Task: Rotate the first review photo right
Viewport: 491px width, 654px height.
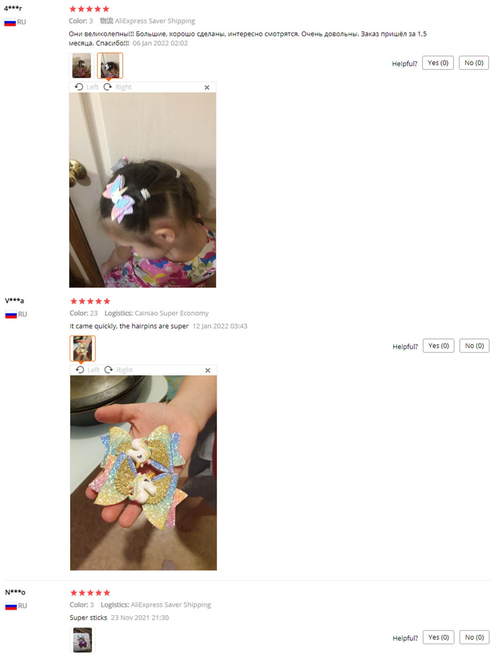Action: [118, 87]
